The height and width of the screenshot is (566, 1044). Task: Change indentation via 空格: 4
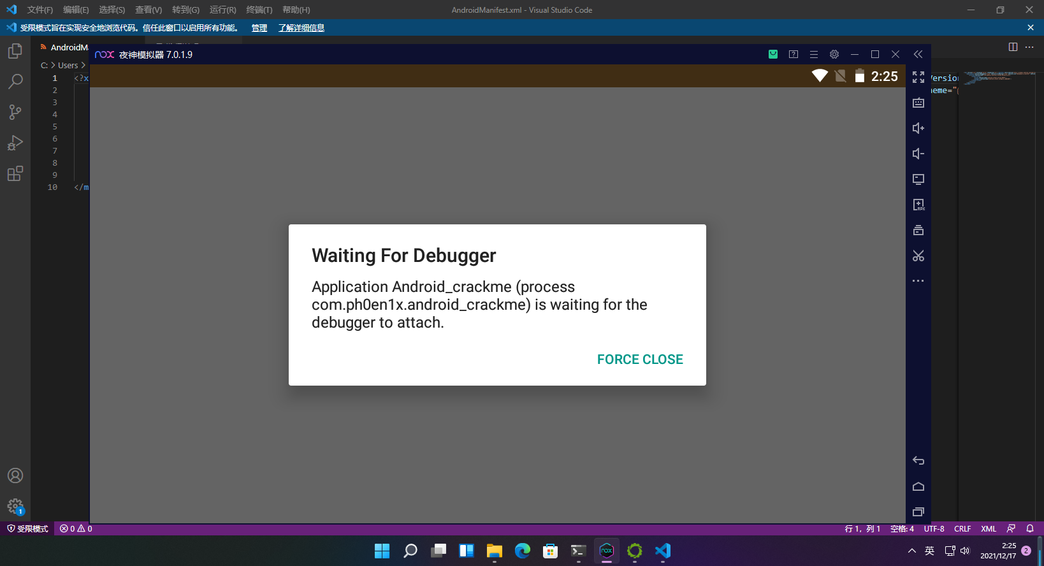902,528
